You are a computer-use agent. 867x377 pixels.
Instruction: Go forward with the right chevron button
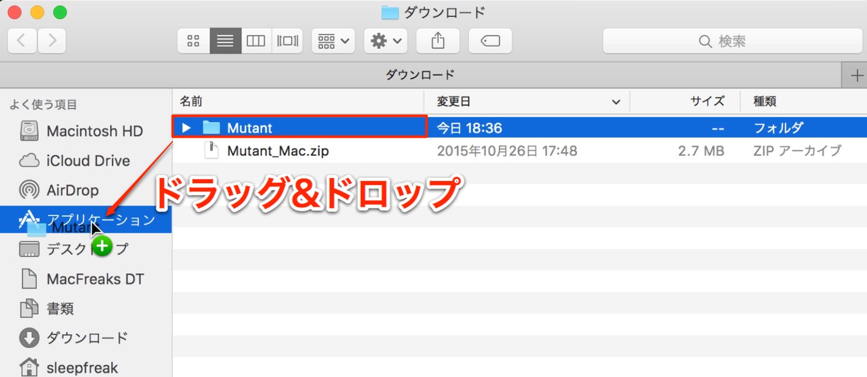coord(52,40)
